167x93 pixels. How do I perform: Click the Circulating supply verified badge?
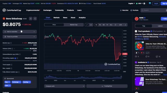(x=15, y=58)
